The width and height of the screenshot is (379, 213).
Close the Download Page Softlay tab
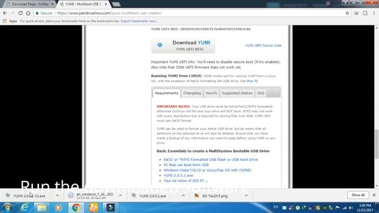click(53, 4)
